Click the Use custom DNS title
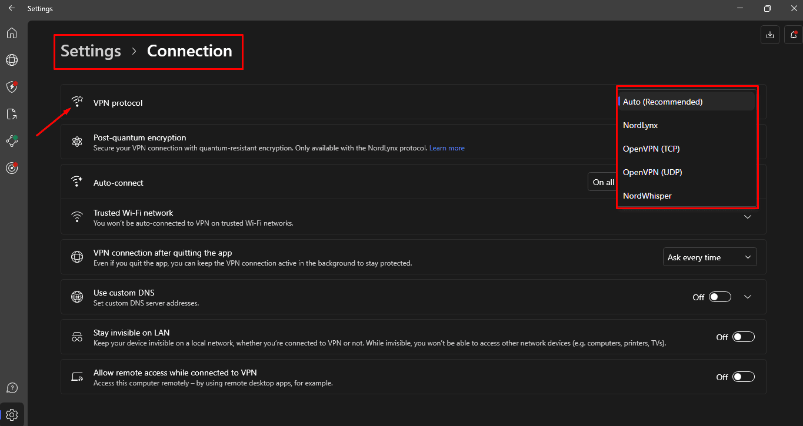This screenshot has width=803, height=426. coord(124,293)
